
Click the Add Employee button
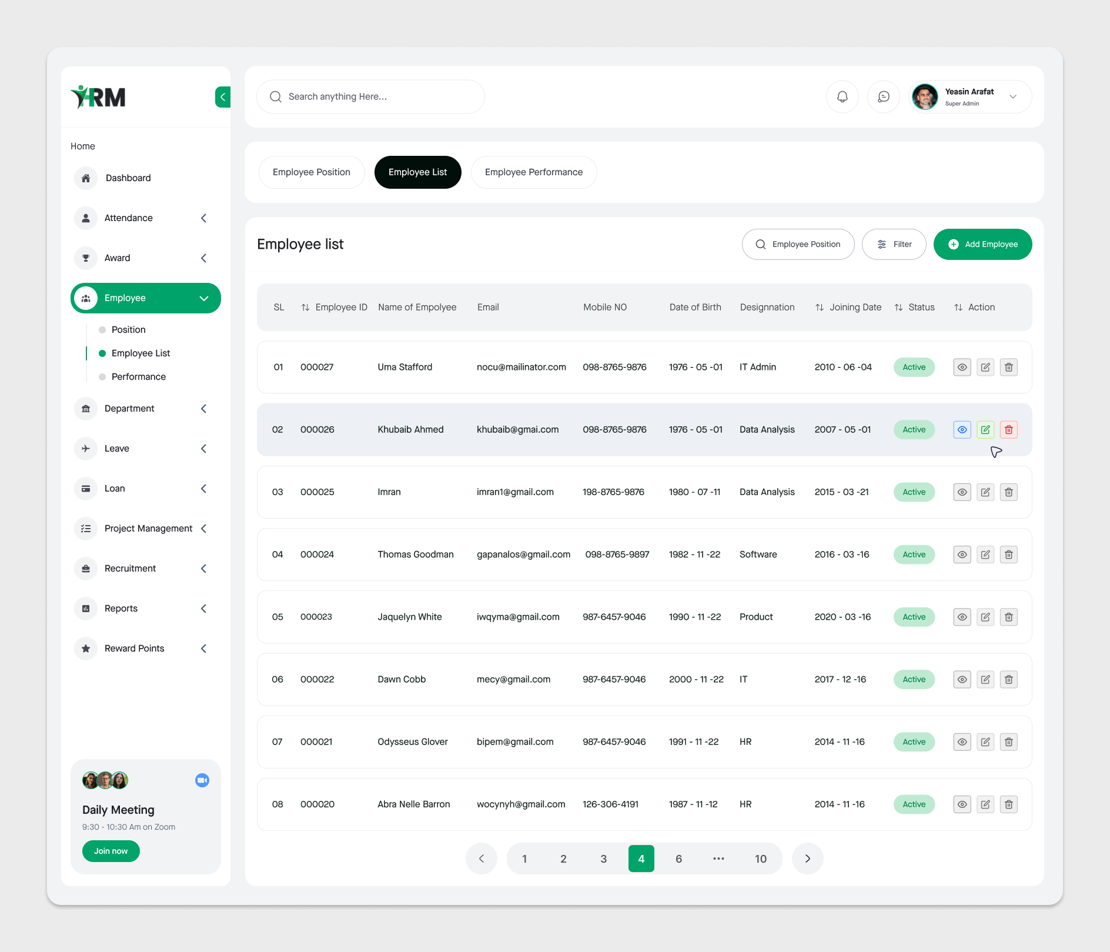982,244
